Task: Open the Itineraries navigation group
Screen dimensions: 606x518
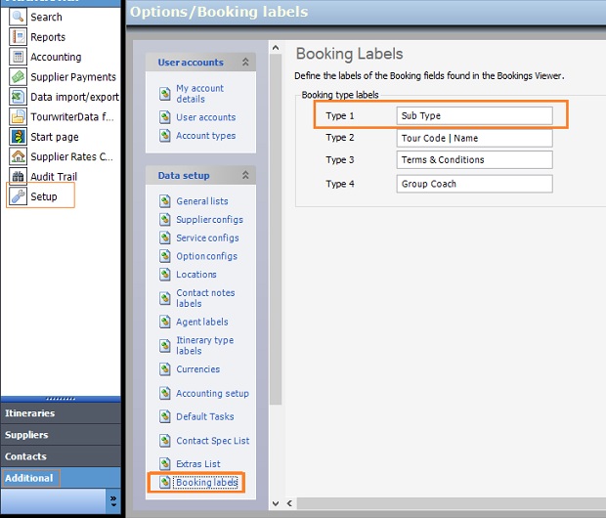Action: pos(61,412)
